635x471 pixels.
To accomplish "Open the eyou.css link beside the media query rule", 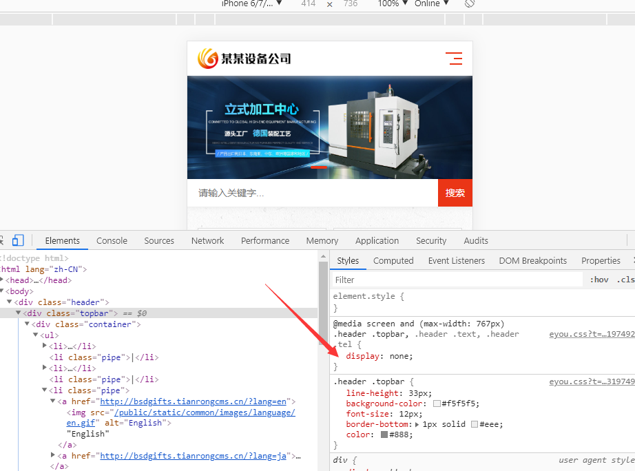I will pyautogui.click(x=592, y=334).
